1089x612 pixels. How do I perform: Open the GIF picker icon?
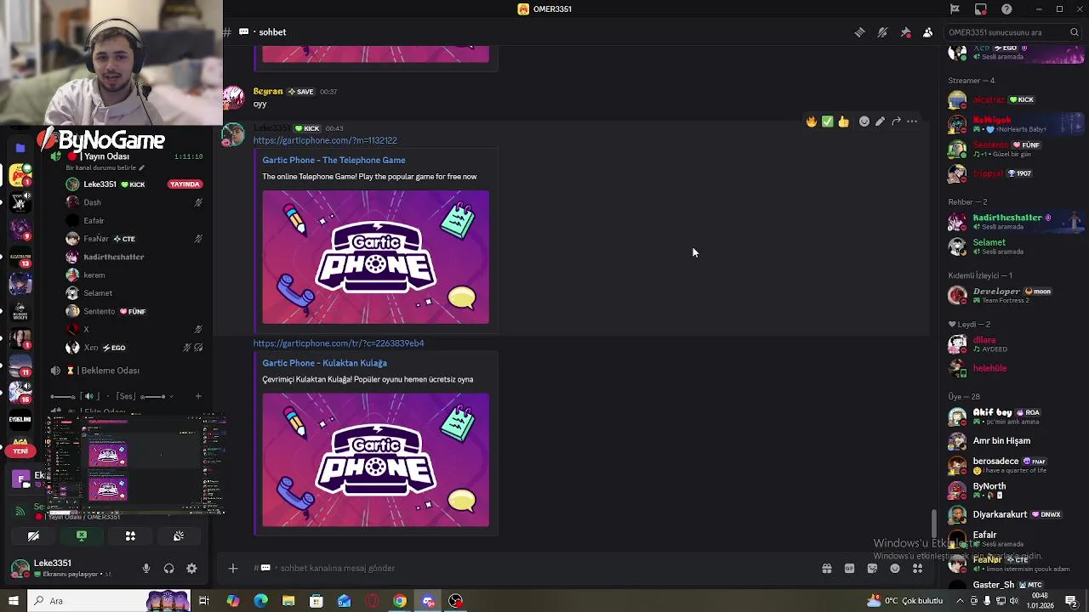(x=849, y=569)
